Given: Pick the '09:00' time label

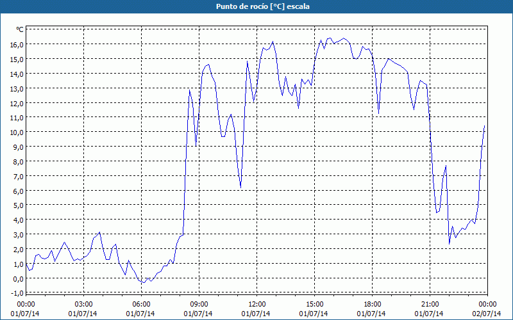Looking at the screenshot, I should coord(199,305).
